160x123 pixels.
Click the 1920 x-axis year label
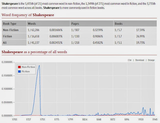(x=141, y=119)
